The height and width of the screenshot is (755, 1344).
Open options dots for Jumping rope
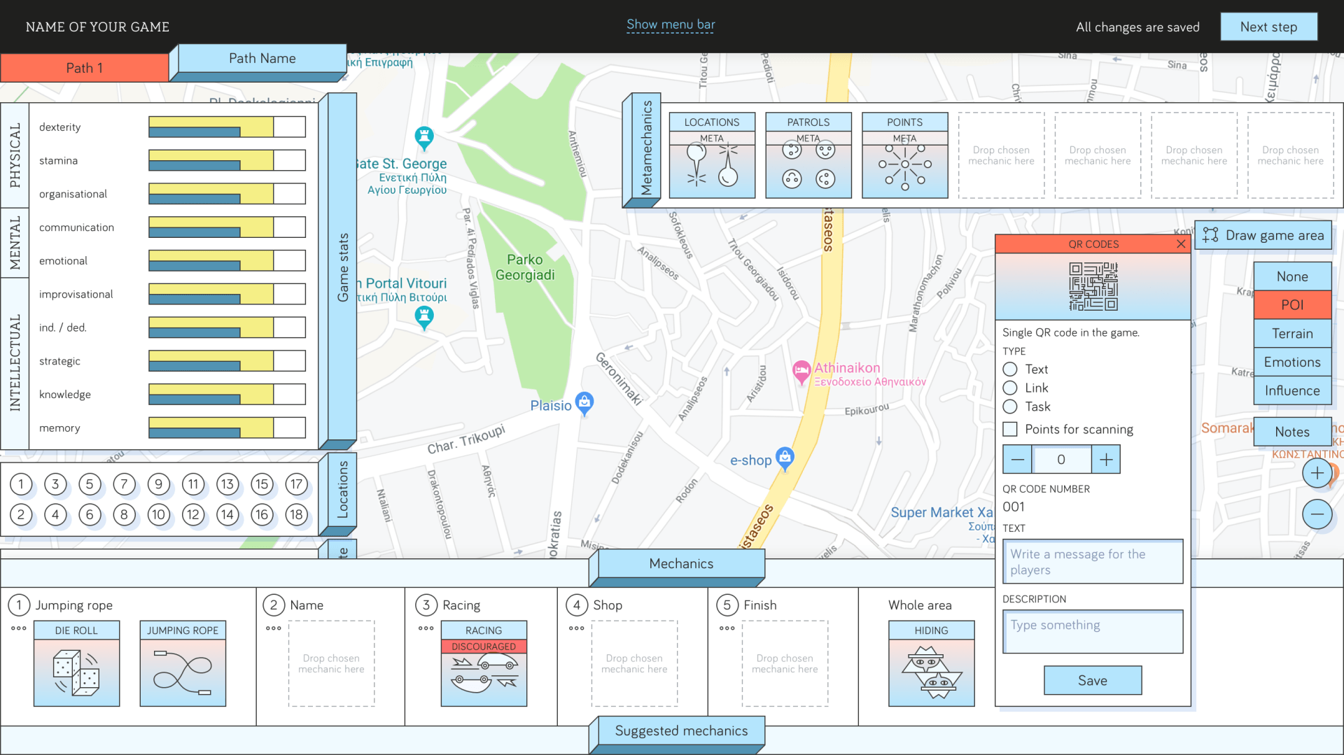pyautogui.click(x=19, y=628)
